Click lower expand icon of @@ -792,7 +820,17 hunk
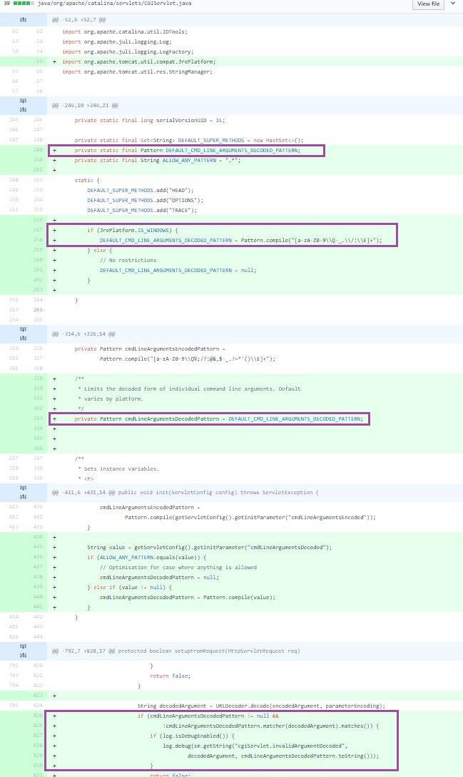 pyautogui.click(x=24, y=655)
